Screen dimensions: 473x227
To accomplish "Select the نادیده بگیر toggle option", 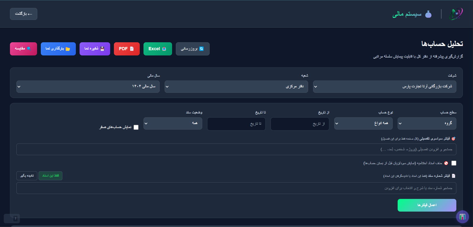I will pos(27,176).
